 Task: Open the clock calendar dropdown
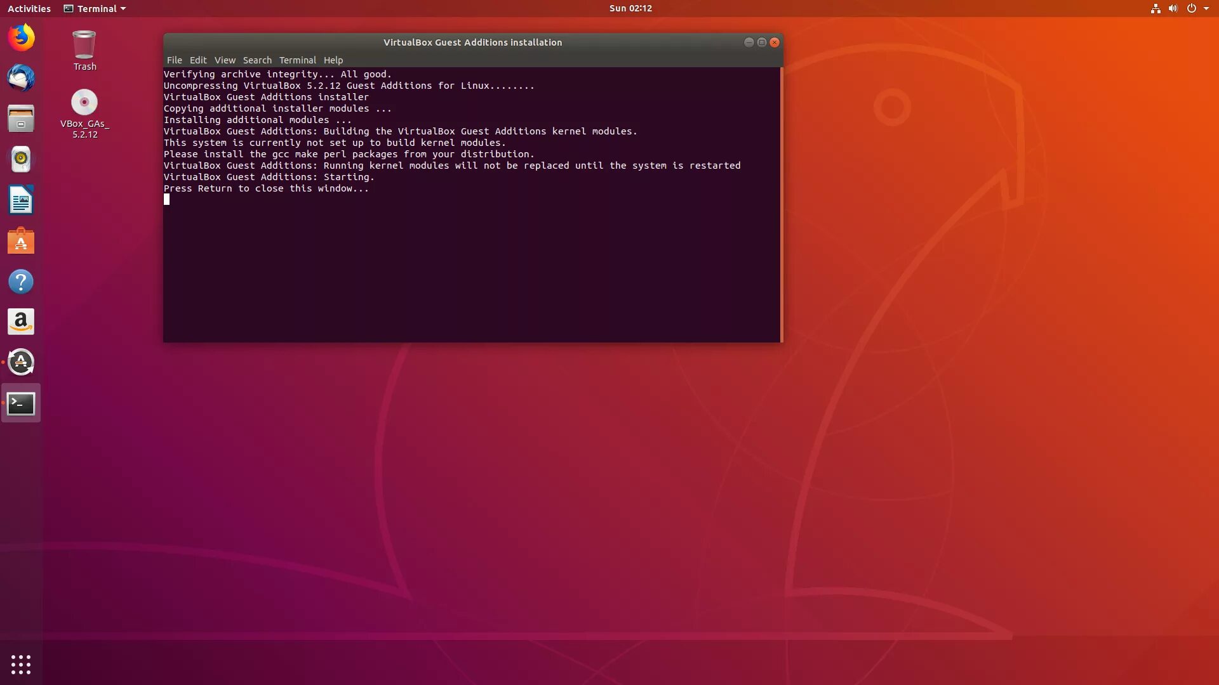click(x=630, y=8)
